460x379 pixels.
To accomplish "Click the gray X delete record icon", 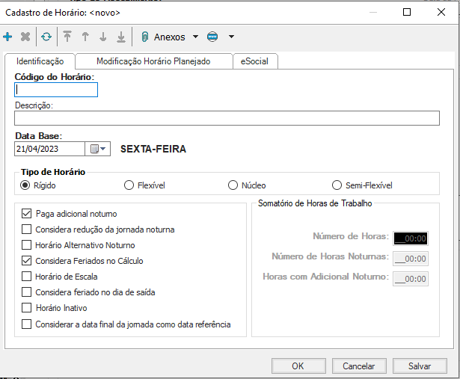I will (25, 37).
